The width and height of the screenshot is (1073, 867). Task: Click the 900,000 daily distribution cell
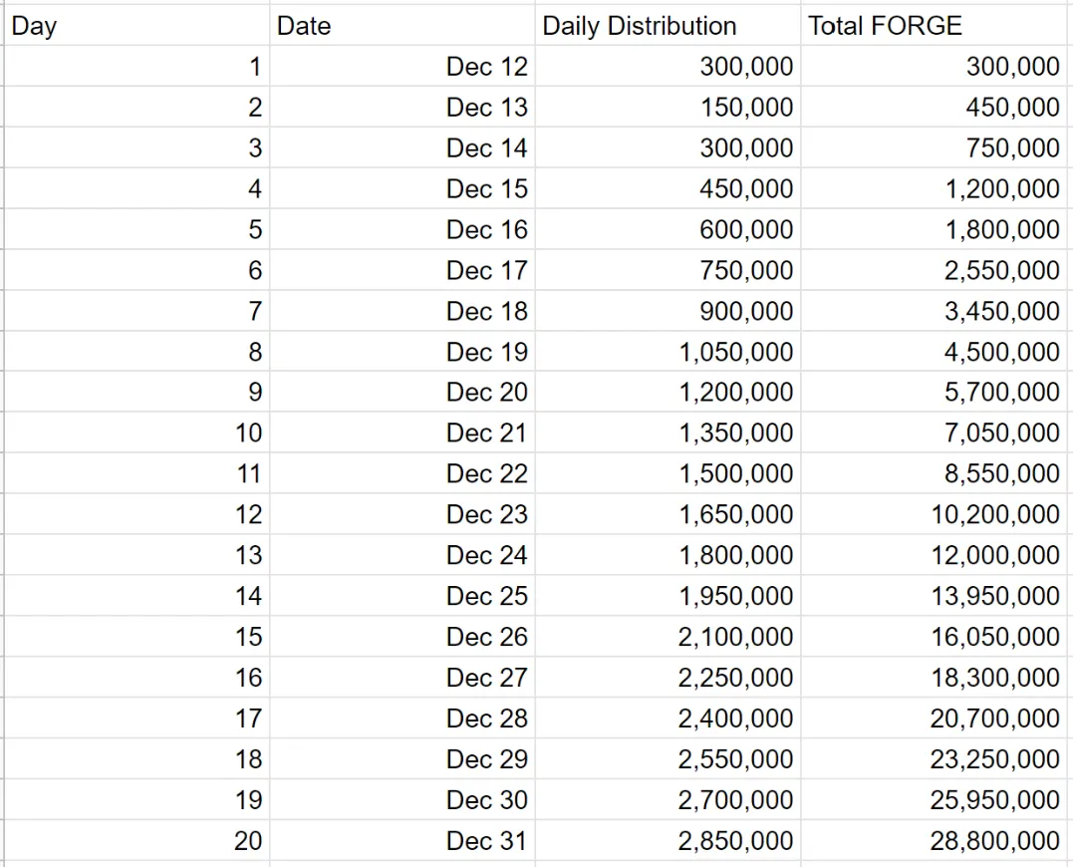pyautogui.click(x=668, y=311)
